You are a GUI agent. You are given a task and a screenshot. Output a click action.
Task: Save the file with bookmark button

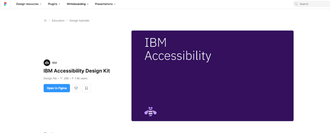click(86, 88)
